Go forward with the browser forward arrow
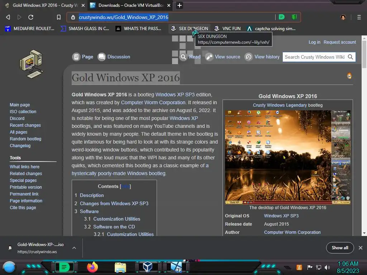The width and height of the screenshot is (367, 275). (19, 17)
